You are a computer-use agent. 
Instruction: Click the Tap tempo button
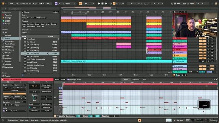[17, 3]
